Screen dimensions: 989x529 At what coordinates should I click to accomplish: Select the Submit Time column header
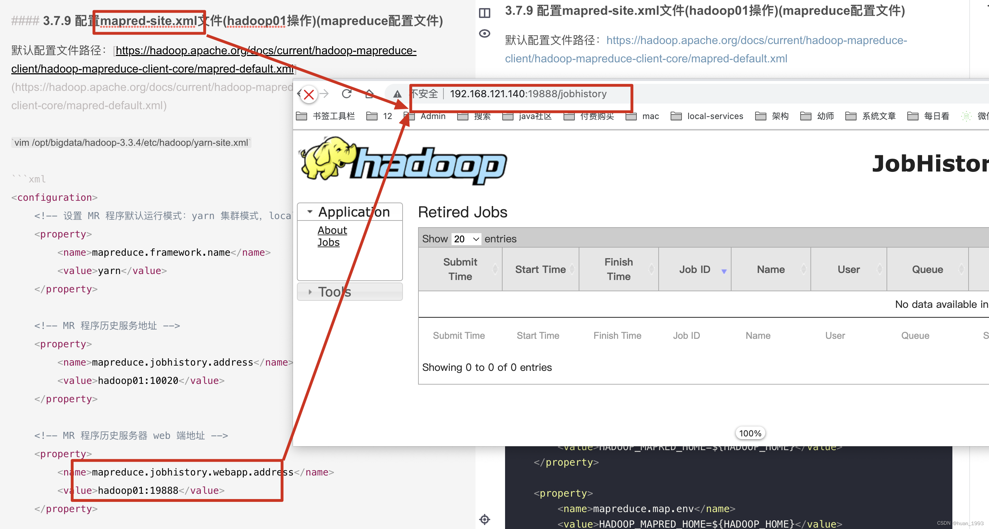click(x=459, y=269)
